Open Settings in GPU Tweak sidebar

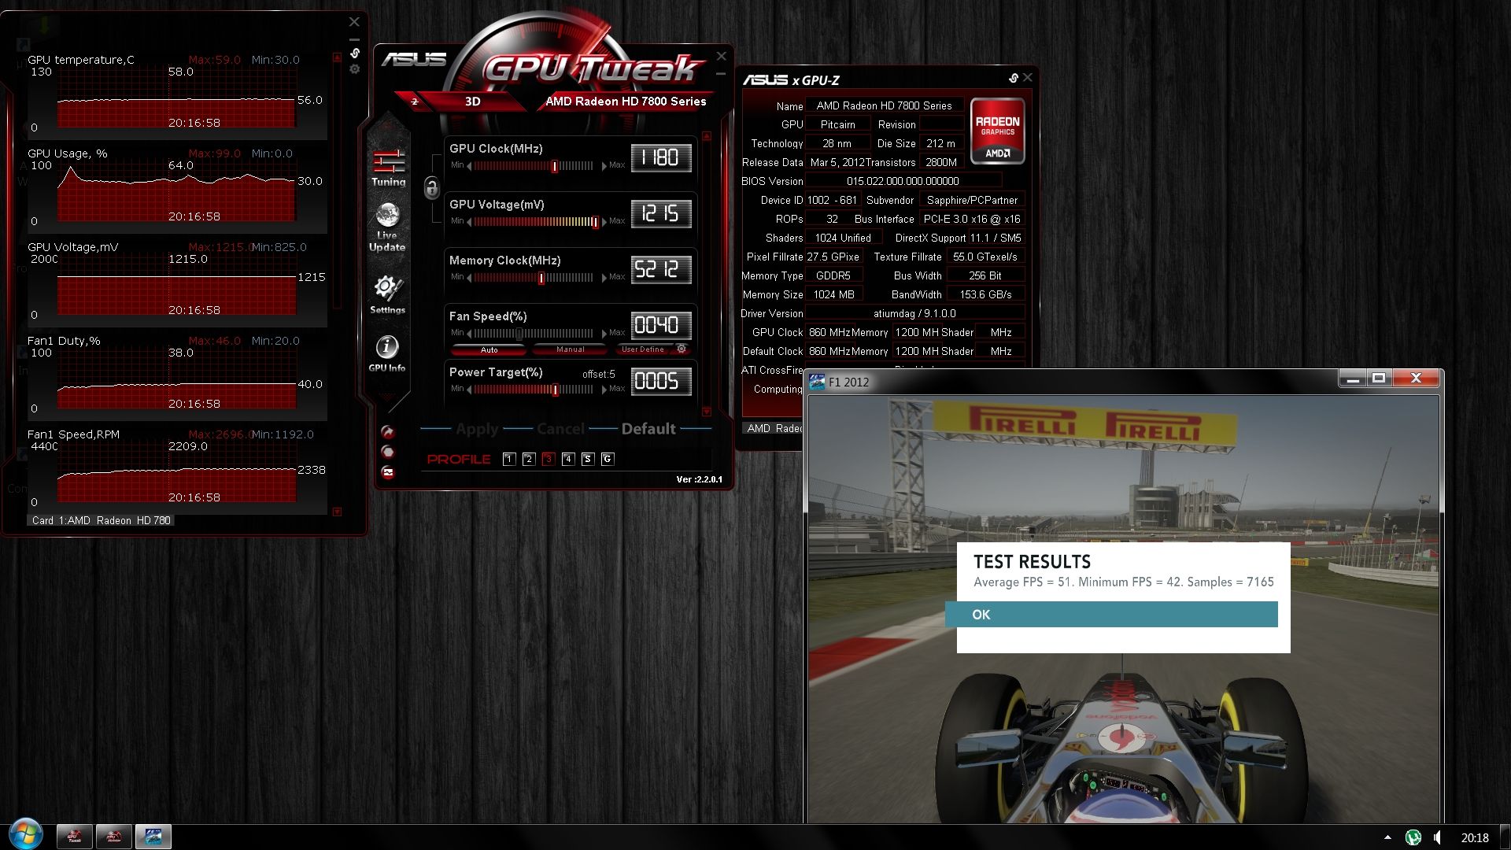coord(387,294)
